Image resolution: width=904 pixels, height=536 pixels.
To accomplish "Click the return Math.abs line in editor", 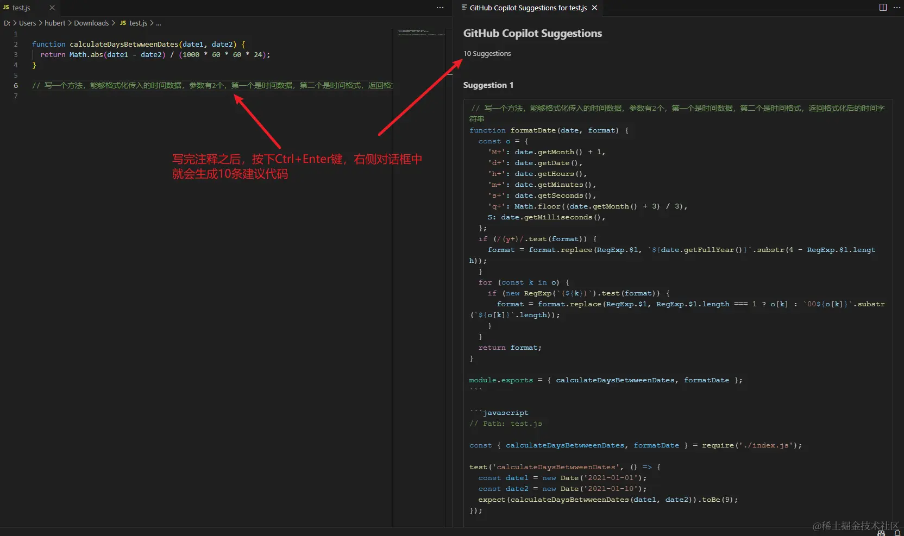I will click(x=155, y=54).
